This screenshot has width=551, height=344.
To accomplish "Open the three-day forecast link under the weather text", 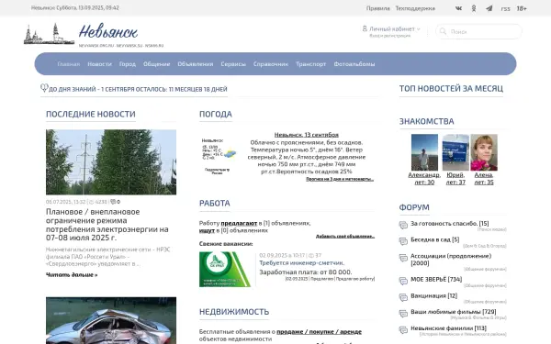I will 340,179.
